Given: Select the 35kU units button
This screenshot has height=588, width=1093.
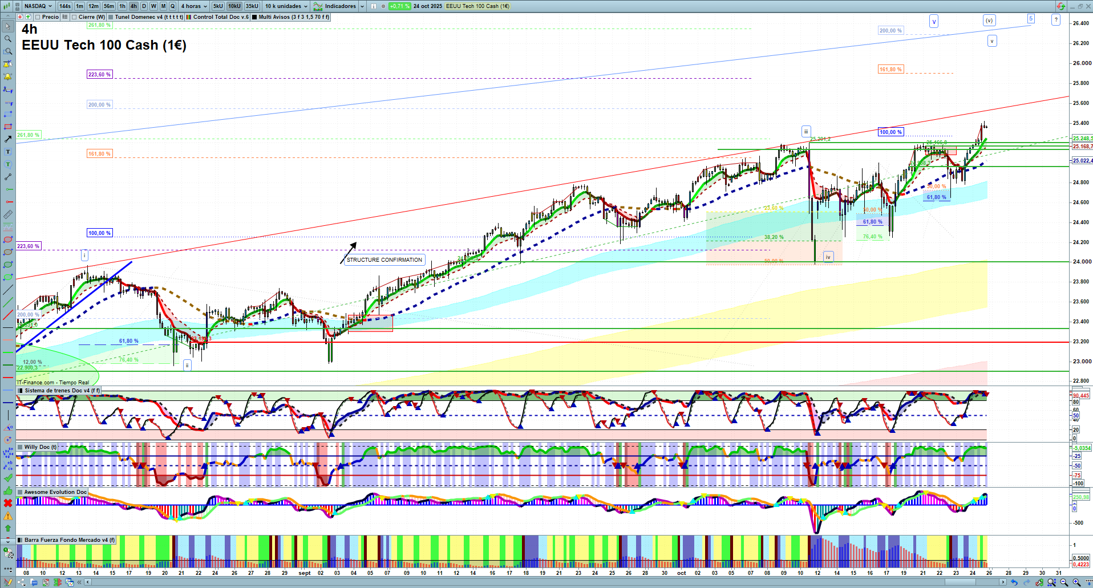Looking at the screenshot, I should pos(252,6).
